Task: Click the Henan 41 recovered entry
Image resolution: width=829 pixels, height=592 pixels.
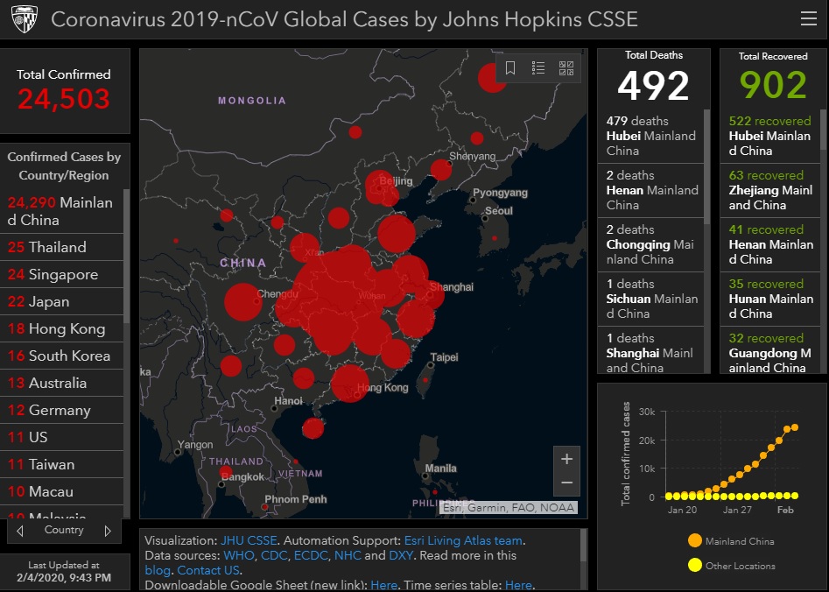Action: coord(770,245)
